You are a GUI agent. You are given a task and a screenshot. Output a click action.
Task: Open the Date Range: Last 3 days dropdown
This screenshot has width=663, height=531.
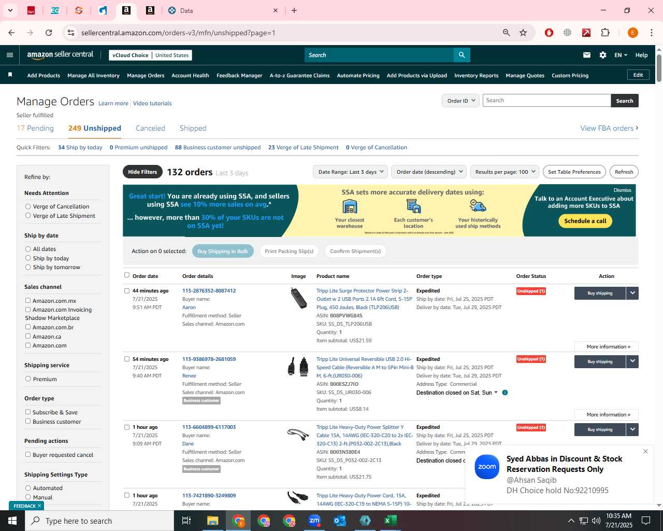[x=351, y=172]
